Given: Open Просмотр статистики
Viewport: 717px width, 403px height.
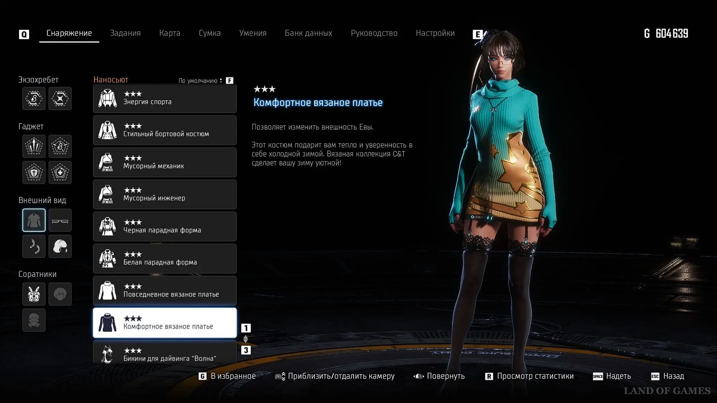Looking at the screenshot, I should 535,376.
